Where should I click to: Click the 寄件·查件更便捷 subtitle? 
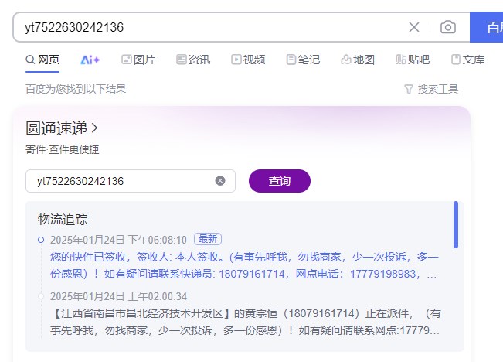[63, 149]
